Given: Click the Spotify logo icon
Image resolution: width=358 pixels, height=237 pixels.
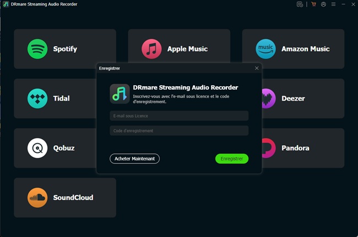Looking at the screenshot, I should tap(37, 49).
